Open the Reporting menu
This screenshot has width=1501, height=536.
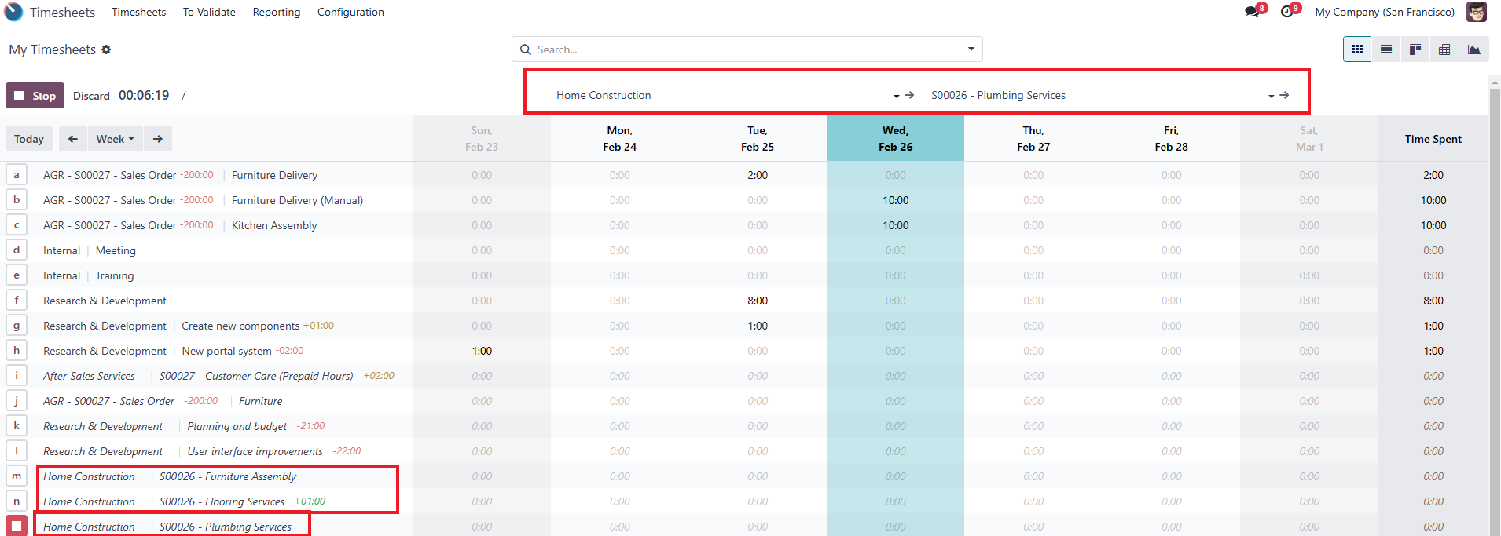277,12
